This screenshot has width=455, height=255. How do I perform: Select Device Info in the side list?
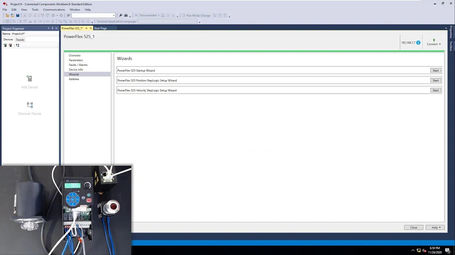(x=76, y=70)
